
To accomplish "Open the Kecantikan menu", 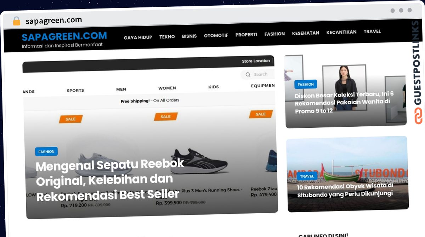I will tap(341, 32).
